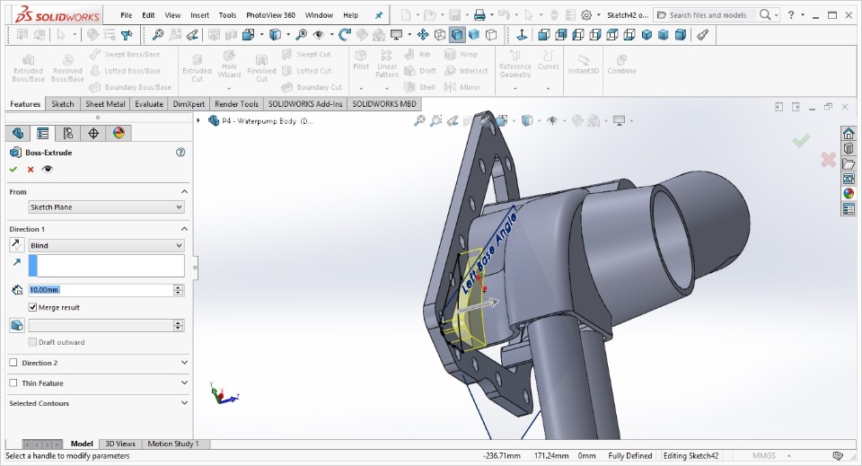This screenshot has width=862, height=466.
Task: Open DisplayManager color ball tab icon
Action: click(119, 133)
